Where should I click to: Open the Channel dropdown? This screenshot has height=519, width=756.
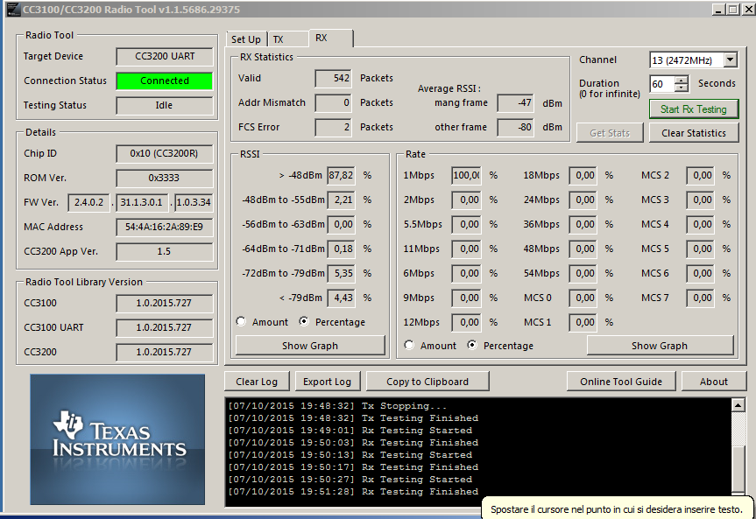(731, 60)
